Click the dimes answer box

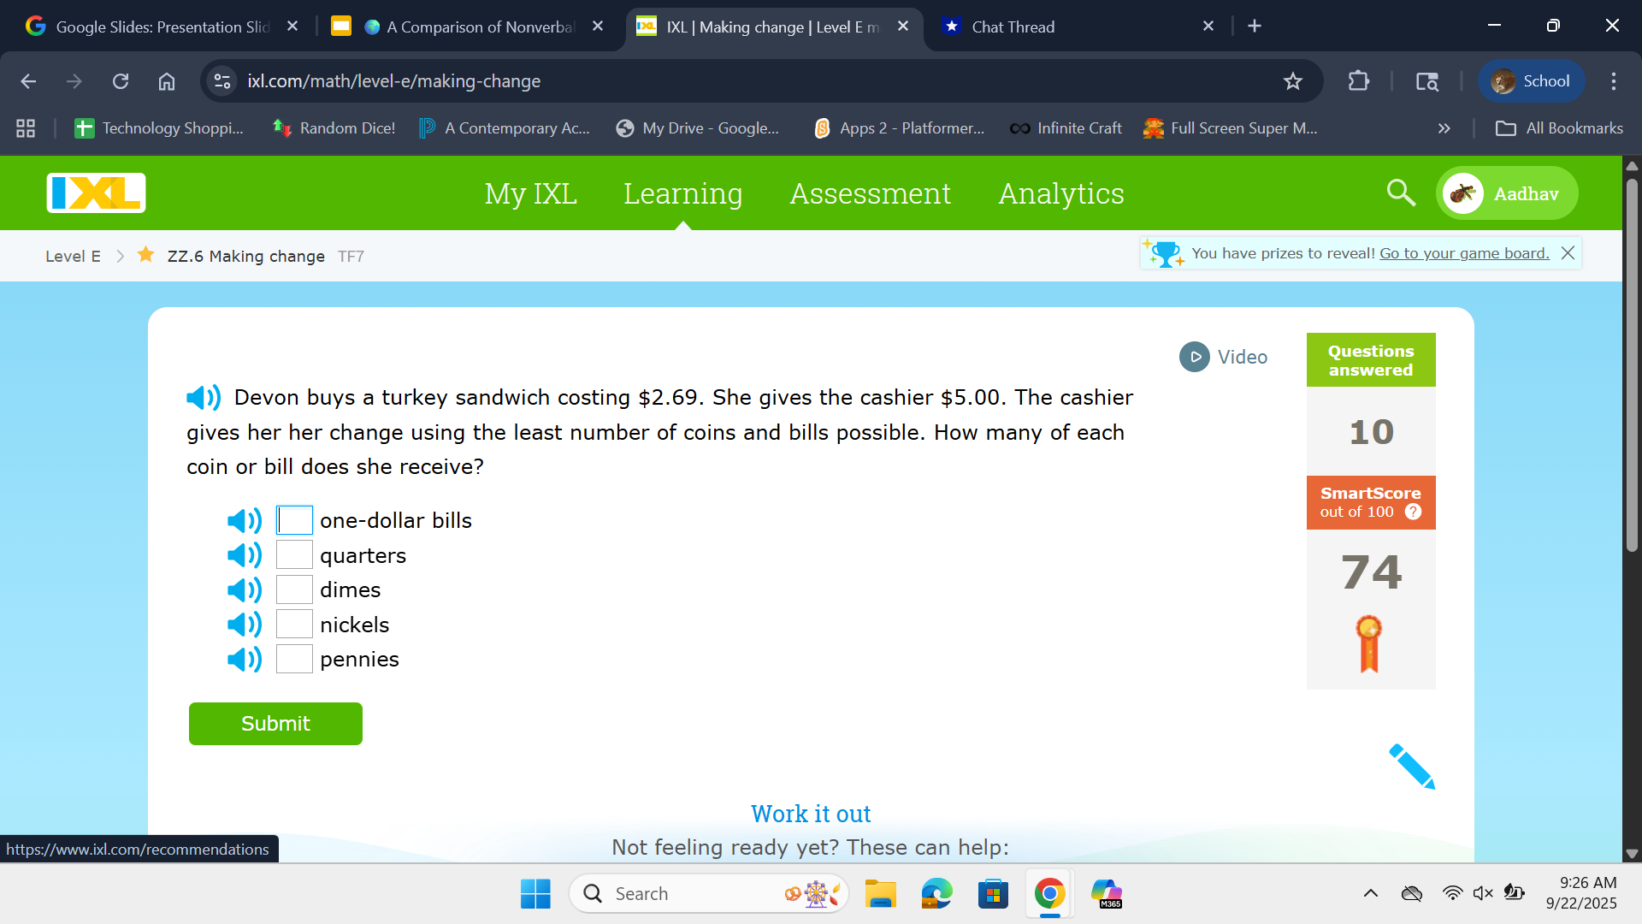tap(294, 589)
